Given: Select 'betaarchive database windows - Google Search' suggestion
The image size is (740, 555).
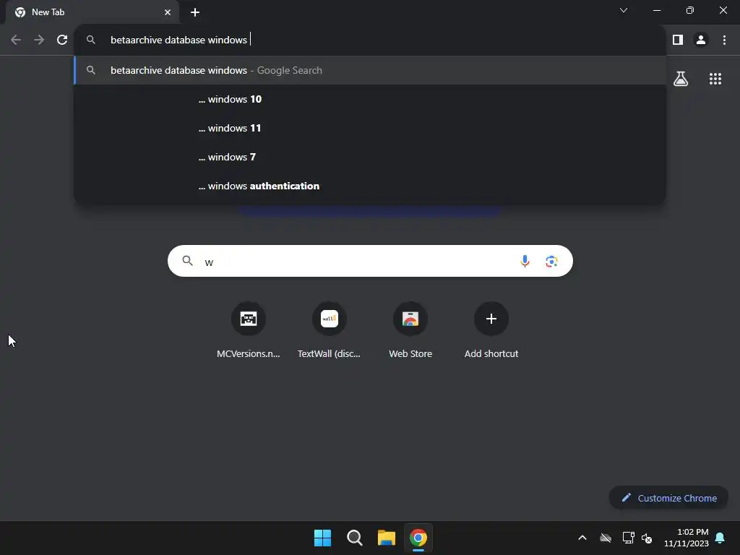Looking at the screenshot, I should pyautogui.click(x=370, y=70).
